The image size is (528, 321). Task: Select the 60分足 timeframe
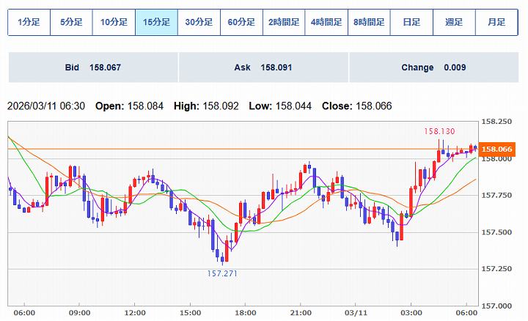pyautogui.click(x=241, y=22)
